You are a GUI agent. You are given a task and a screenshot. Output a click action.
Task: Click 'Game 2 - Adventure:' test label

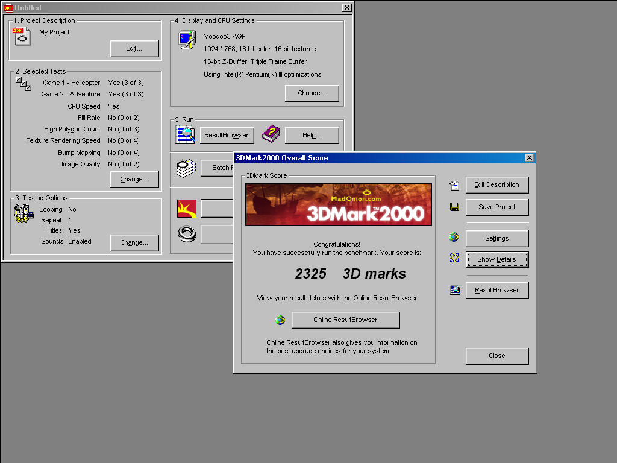click(72, 94)
